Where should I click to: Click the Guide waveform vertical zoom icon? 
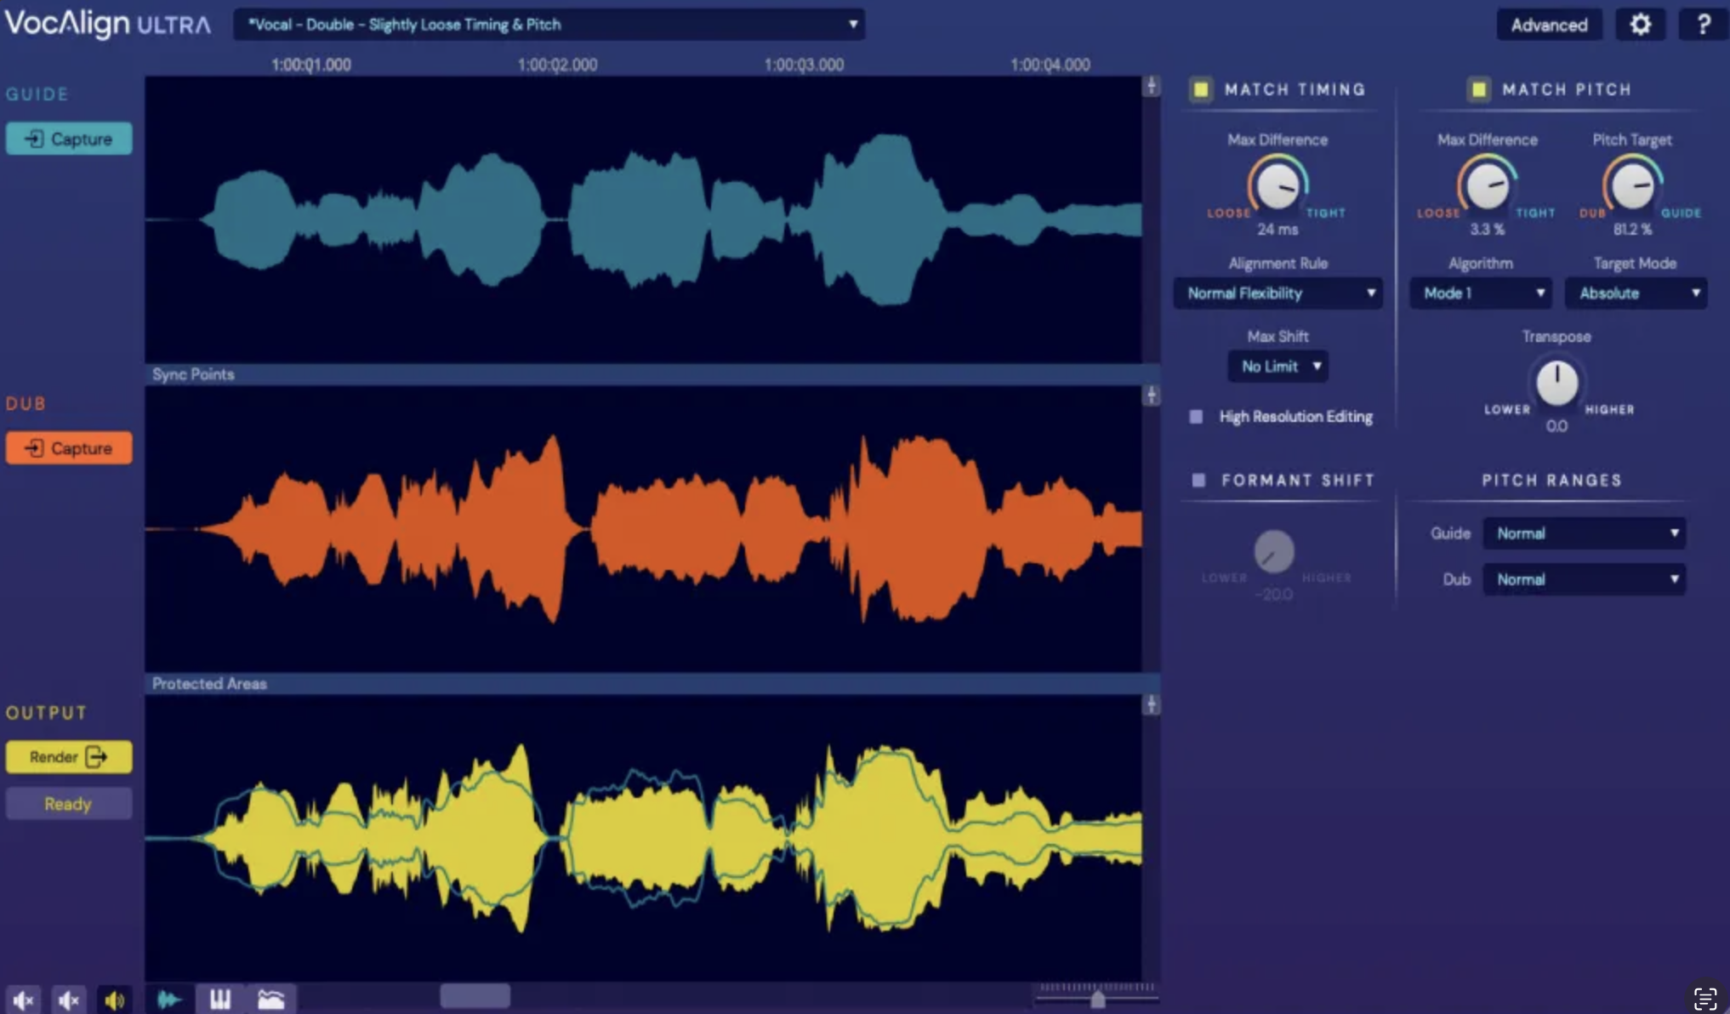(1151, 86)
